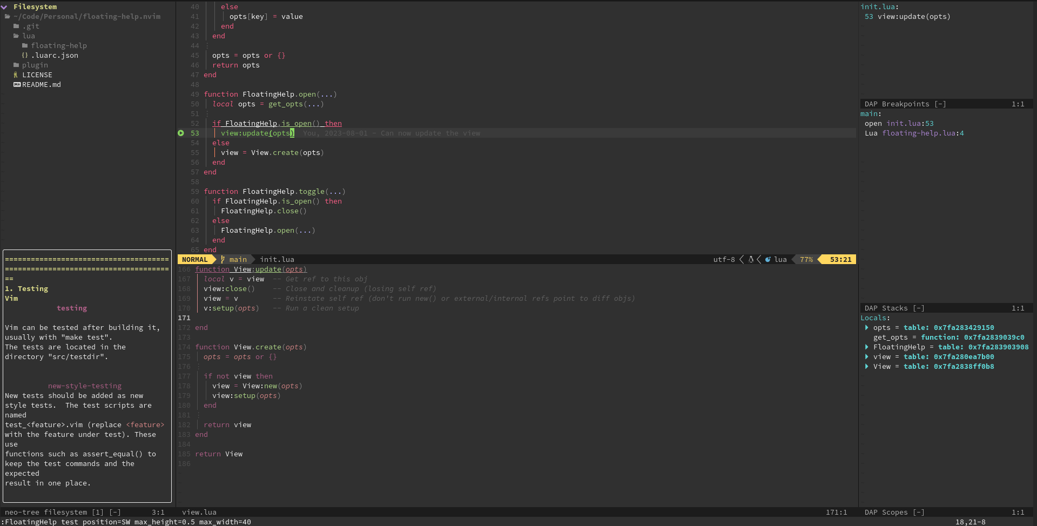Click the command line FloatingHelp command text

click(x=127, y=522)
